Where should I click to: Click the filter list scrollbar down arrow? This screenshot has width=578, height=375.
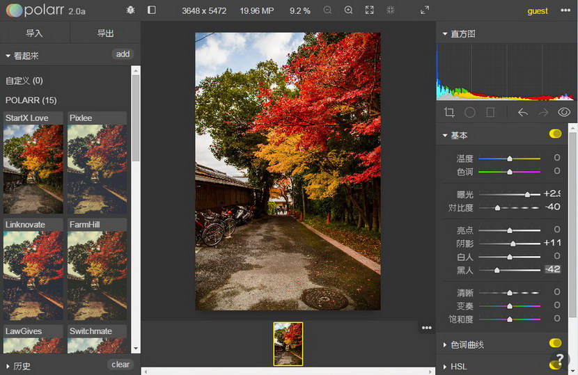pos(136,349)
